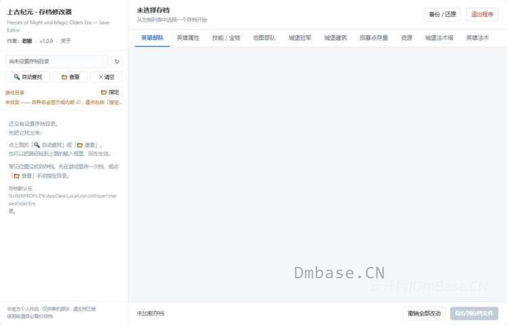Click the red 退出程序 exit button
The width and height of the screenshot is (507, 325).
tap(482, 15)
